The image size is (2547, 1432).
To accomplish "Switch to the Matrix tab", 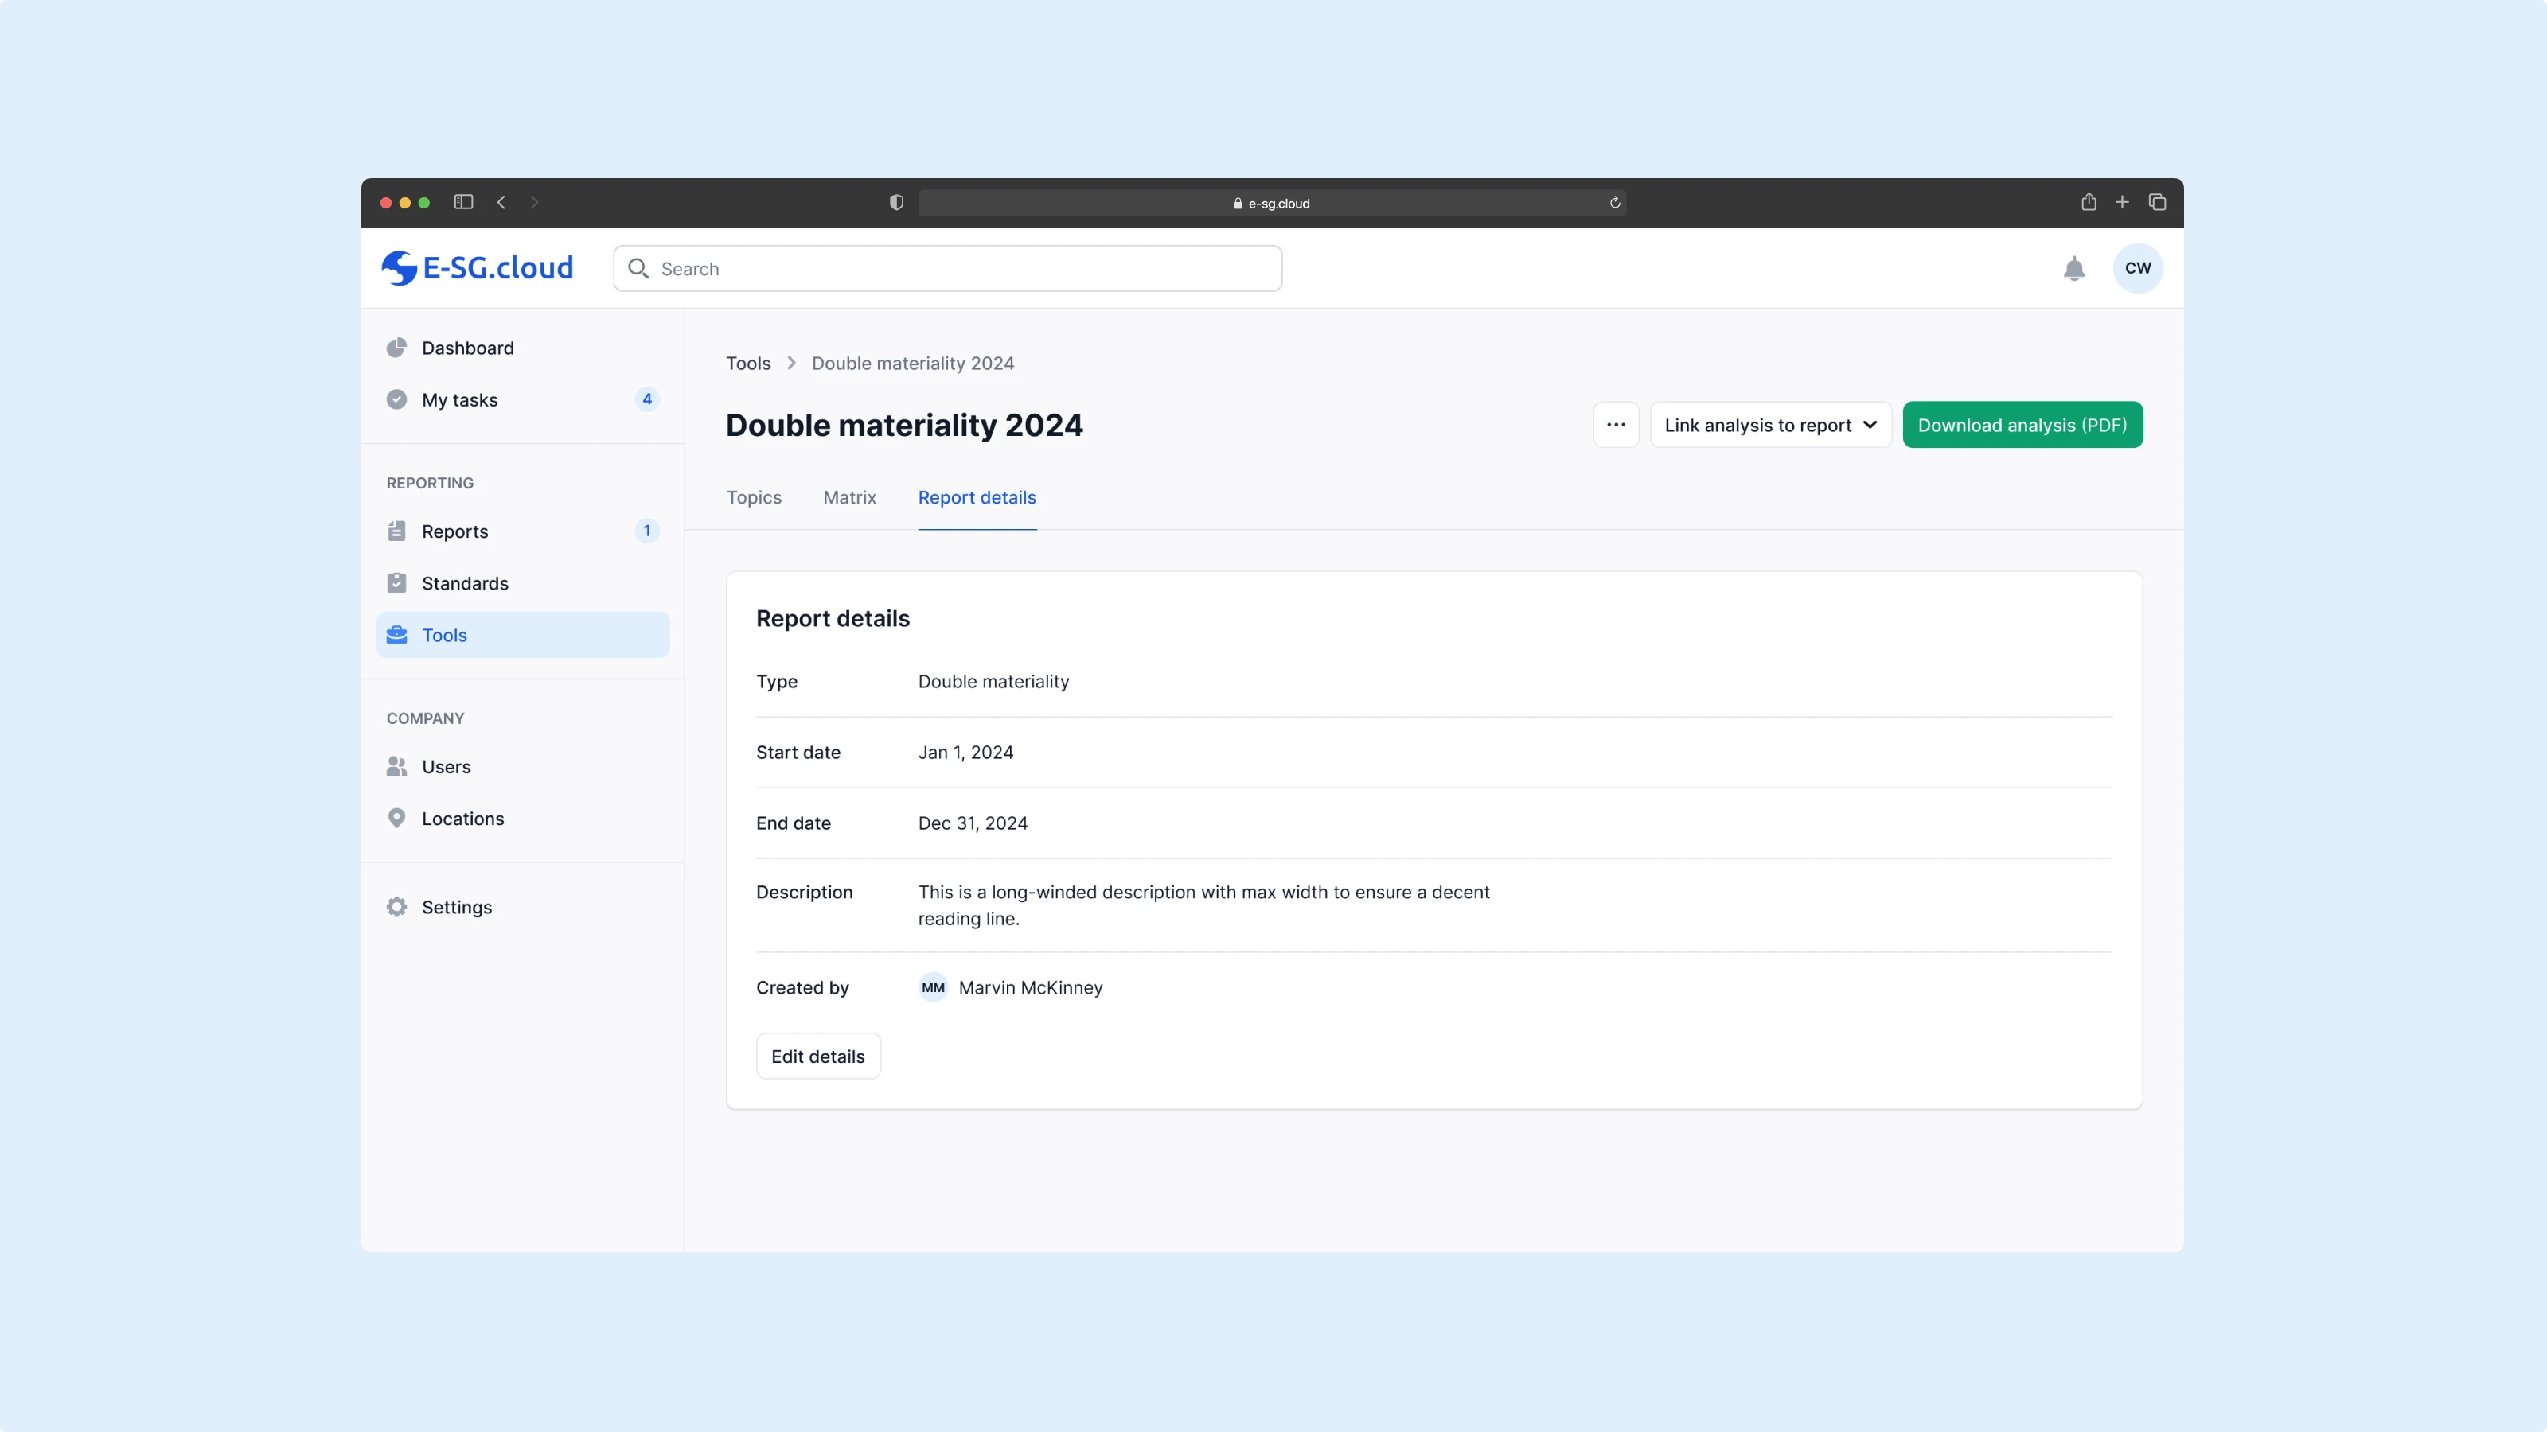I will pyautogui.click(x=849, y=497).
